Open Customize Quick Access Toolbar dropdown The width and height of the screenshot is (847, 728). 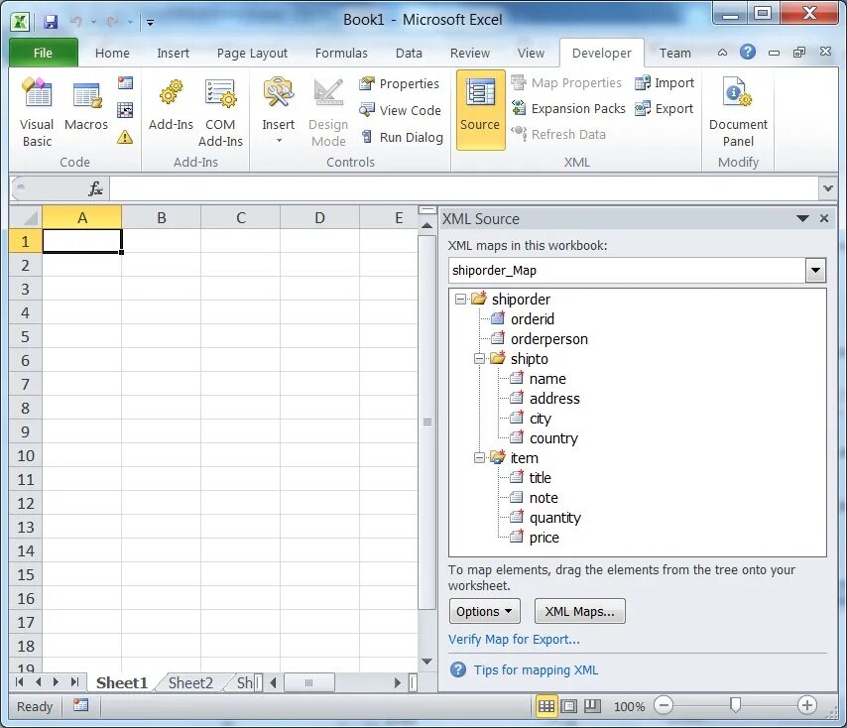[x=150, y=23]
